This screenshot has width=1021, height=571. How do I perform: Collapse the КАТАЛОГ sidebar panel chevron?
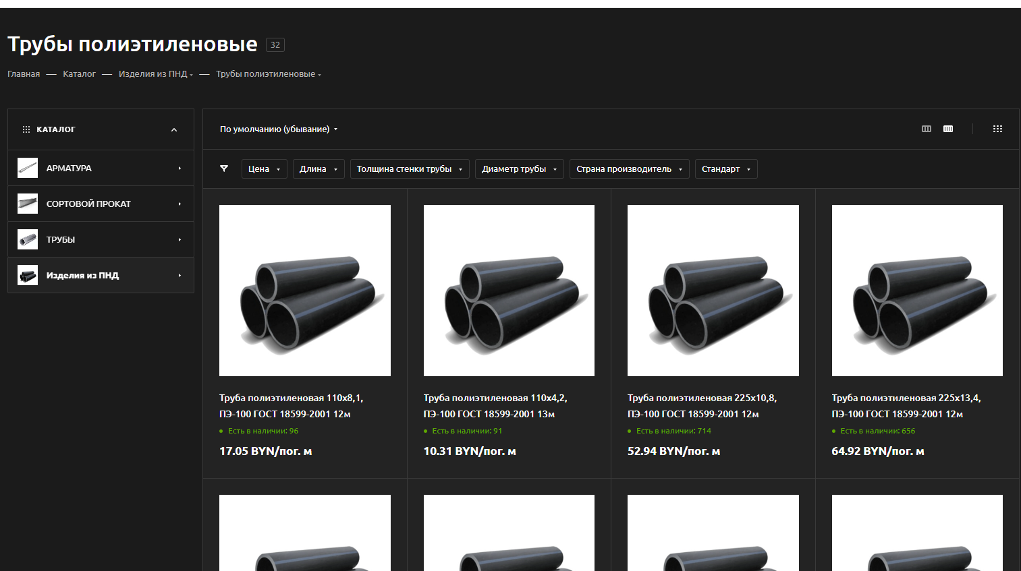174,129
